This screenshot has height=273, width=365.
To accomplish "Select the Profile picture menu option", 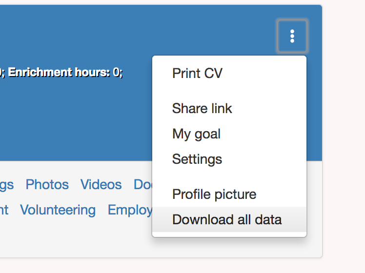I will [214, 195].
